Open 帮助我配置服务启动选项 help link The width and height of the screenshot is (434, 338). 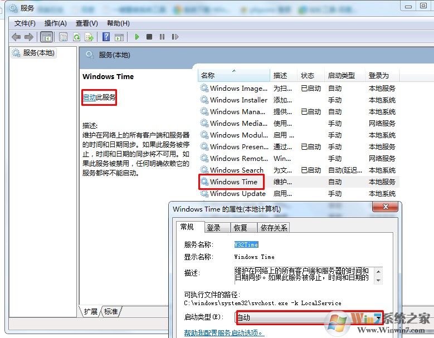[x=224, y=333]
